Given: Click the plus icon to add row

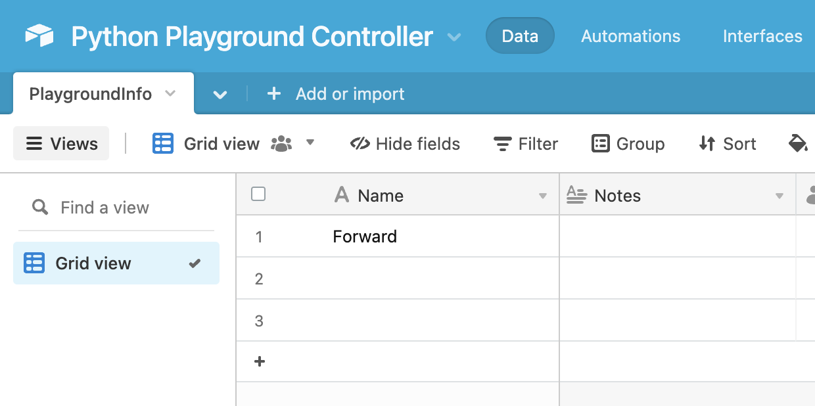Looking at the screenshot, I should pos(260,361).
